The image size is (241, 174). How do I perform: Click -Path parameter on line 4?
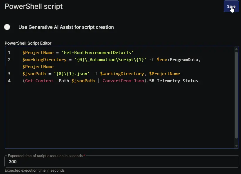coord(63,81)
